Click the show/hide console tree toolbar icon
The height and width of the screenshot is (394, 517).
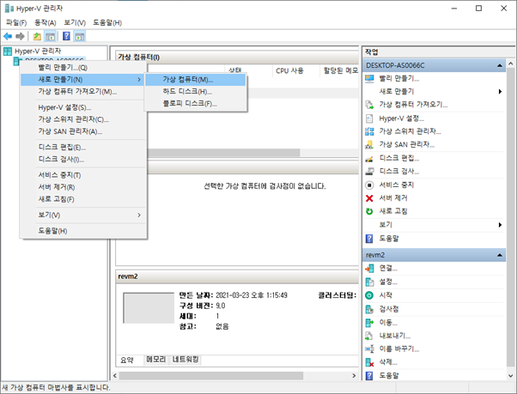[50, 36]
